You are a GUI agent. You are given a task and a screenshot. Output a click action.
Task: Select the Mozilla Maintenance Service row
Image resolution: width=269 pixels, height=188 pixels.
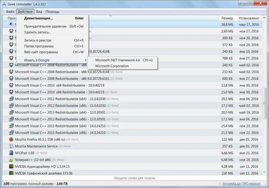[132, 146]
